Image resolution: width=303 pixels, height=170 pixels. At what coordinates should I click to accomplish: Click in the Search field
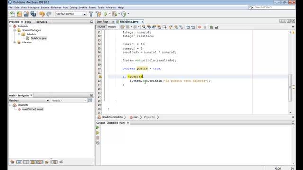[274, 8]
